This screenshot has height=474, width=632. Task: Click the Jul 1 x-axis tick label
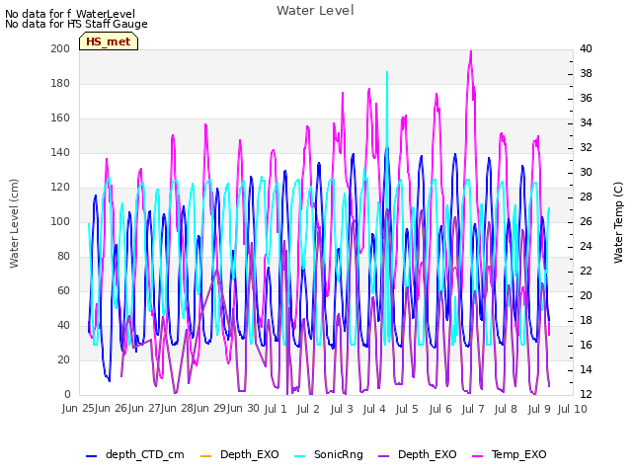coord(276,409)
